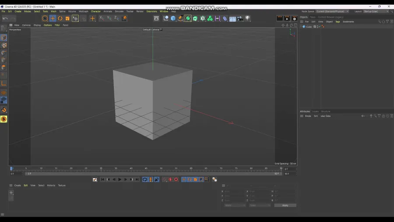The height and width of the screenshot is (222, 394).
Task: Select the Cube object in Objects list
Action: tap(309, 27)
